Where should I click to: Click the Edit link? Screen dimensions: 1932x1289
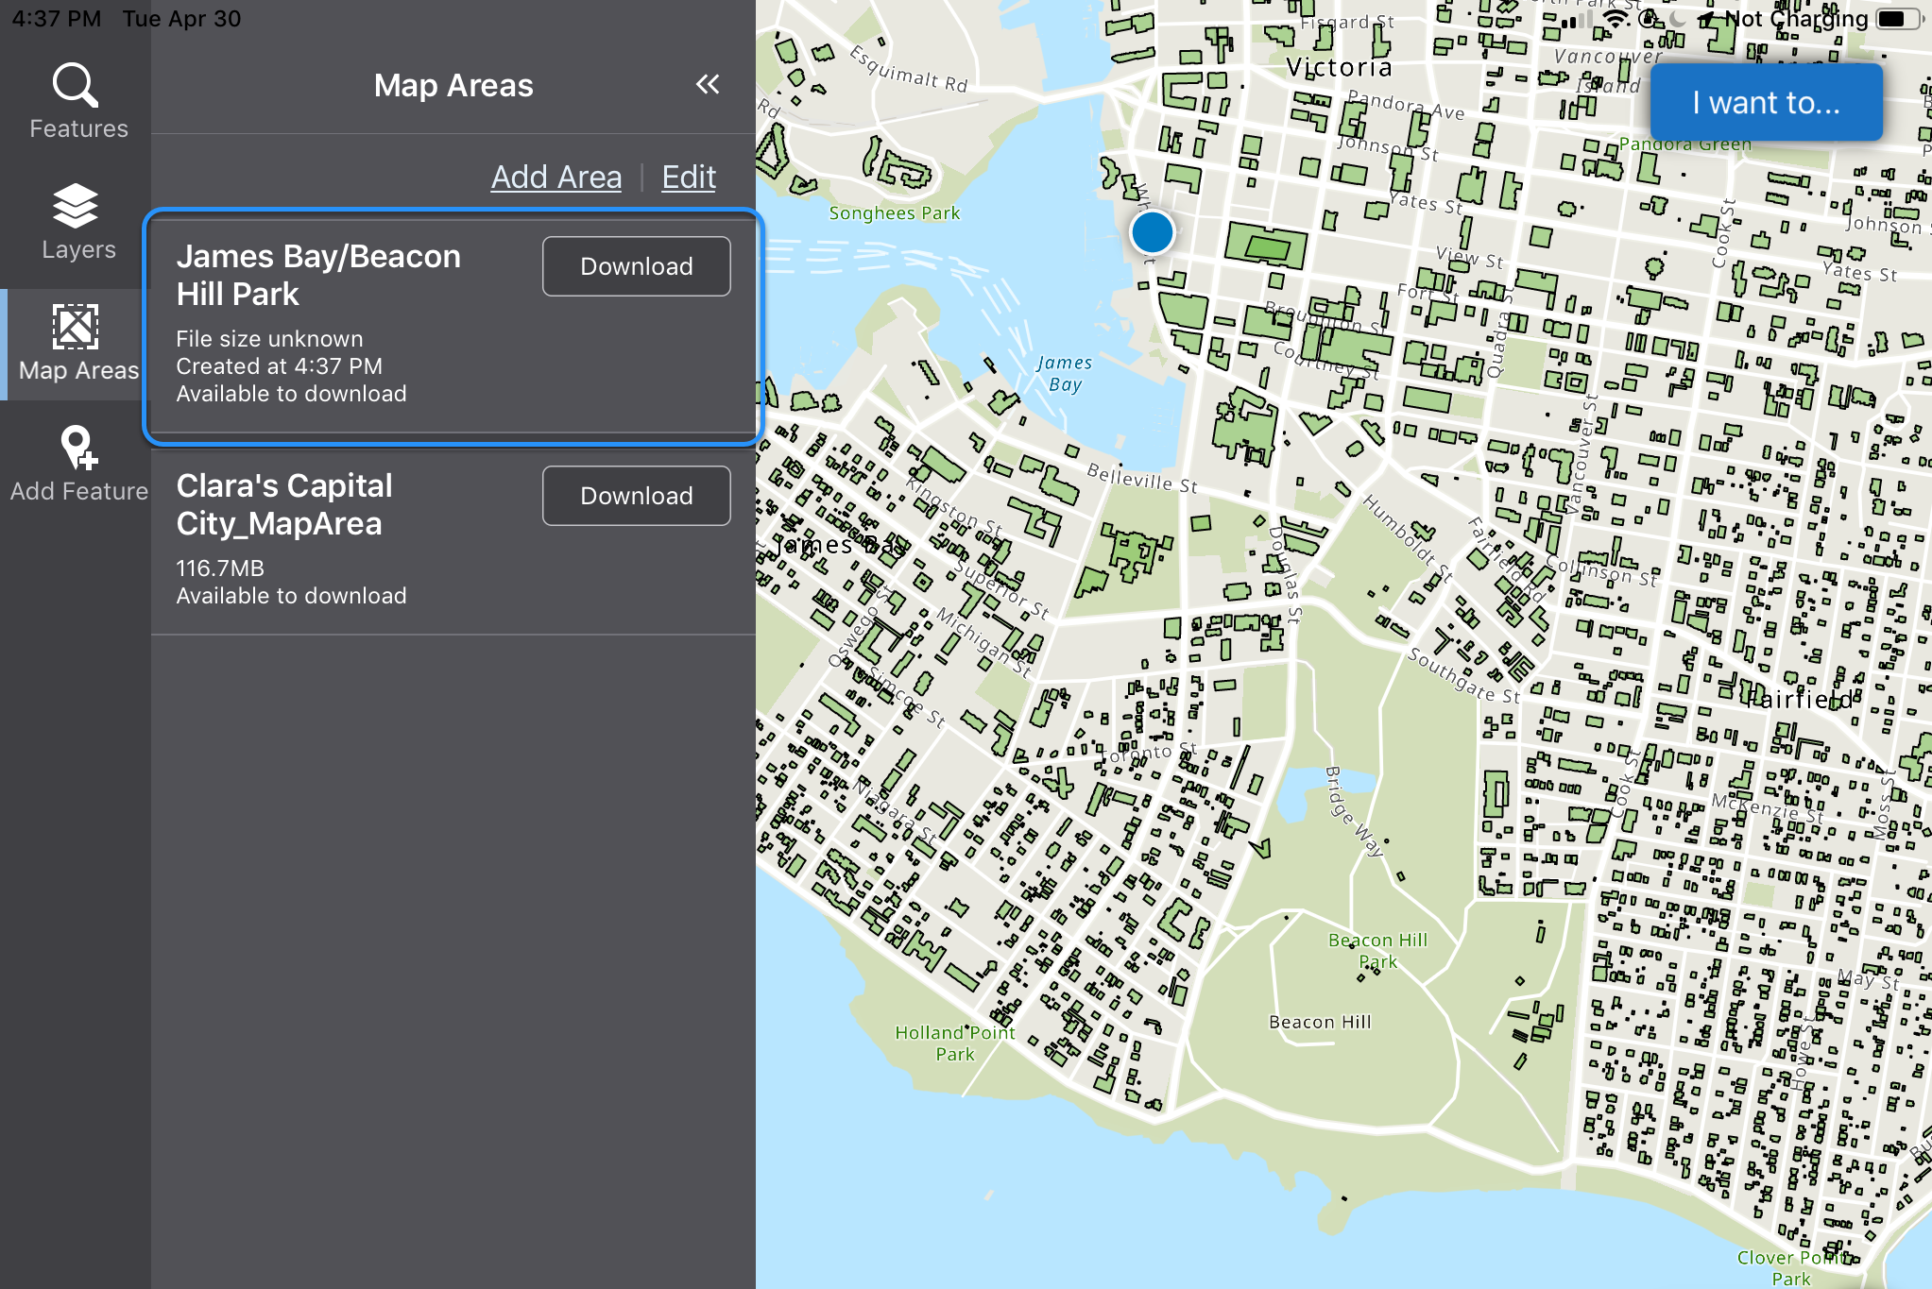[689, 177]
